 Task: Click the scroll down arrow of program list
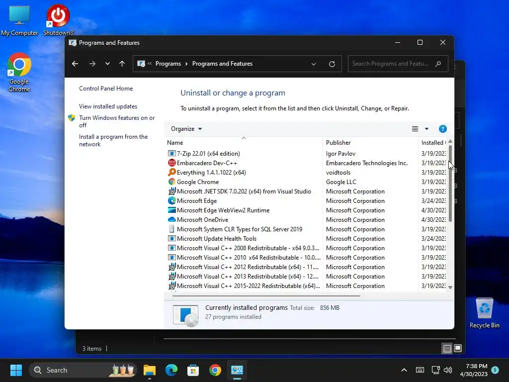coord(450,287)
